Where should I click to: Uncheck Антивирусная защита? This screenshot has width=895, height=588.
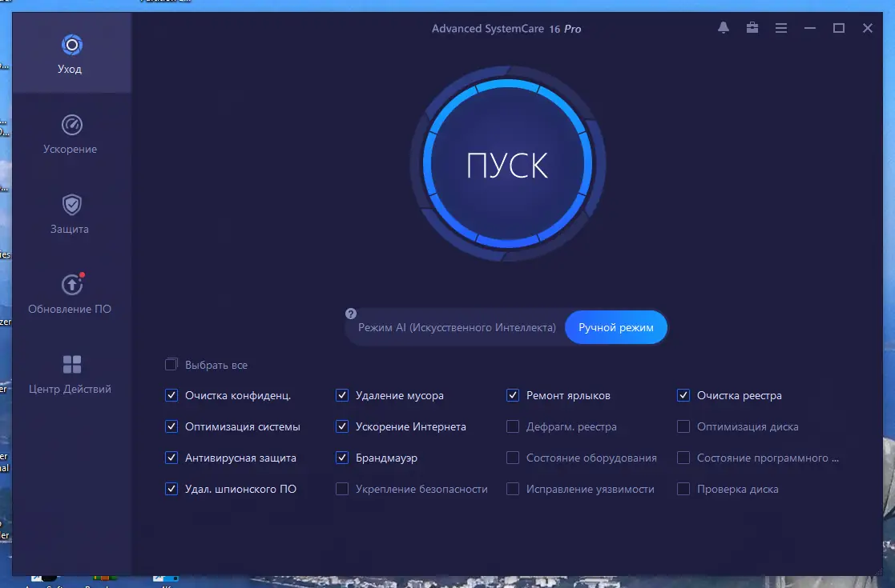[x=171, y=458]
